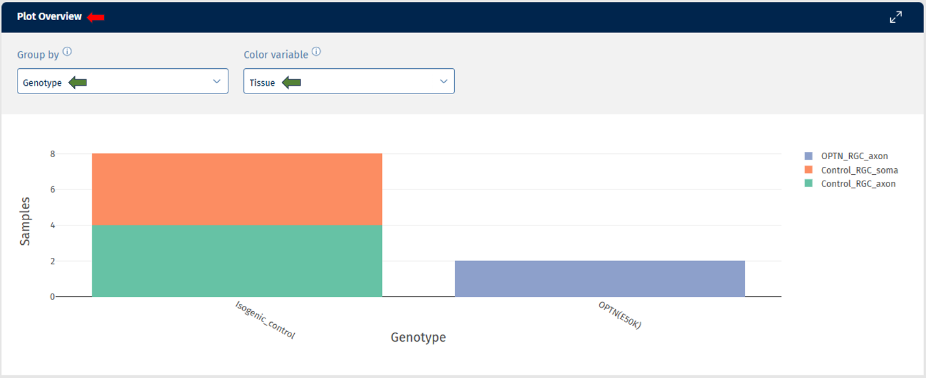Click the Isogenic_control x-axis label
This screenshot has width=926, height=378.
pos(265,320)
